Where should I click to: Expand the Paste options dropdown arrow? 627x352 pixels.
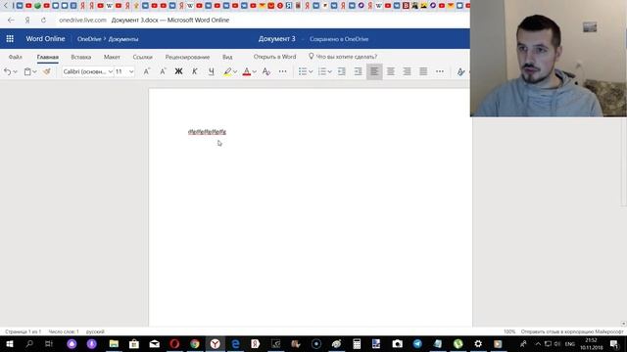pyautogui.click(x=35, y=71)
